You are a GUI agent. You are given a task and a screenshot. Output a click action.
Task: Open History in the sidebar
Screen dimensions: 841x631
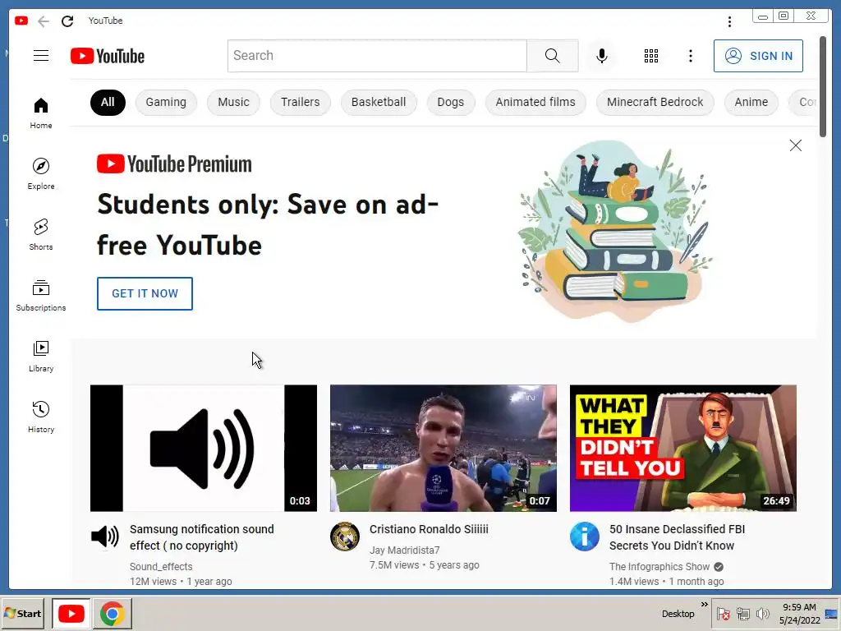pyautogui.click(x=41, y=417)
